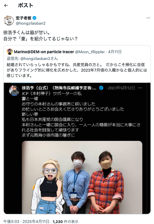Click the embedded tweet's verified badge
The width and height of the screenshot is (154, 224).
[x=101, y=88]
